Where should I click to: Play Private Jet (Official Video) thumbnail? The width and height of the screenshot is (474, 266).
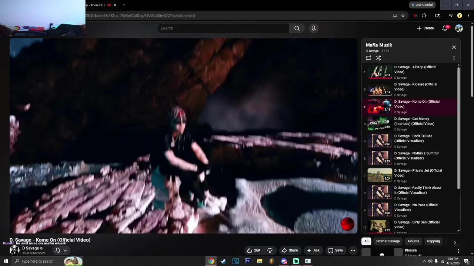(x=380, y=175)
